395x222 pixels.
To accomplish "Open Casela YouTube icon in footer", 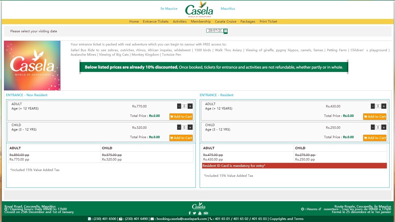I will point(200,213).
